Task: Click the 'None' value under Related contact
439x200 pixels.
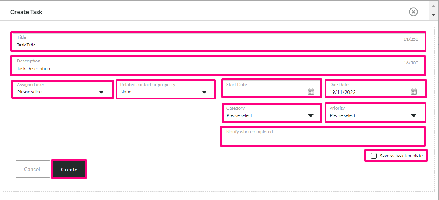Action: [x=126, y=92]
